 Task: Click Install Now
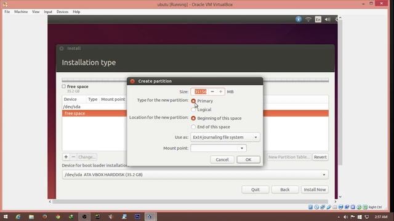(315, 190)
